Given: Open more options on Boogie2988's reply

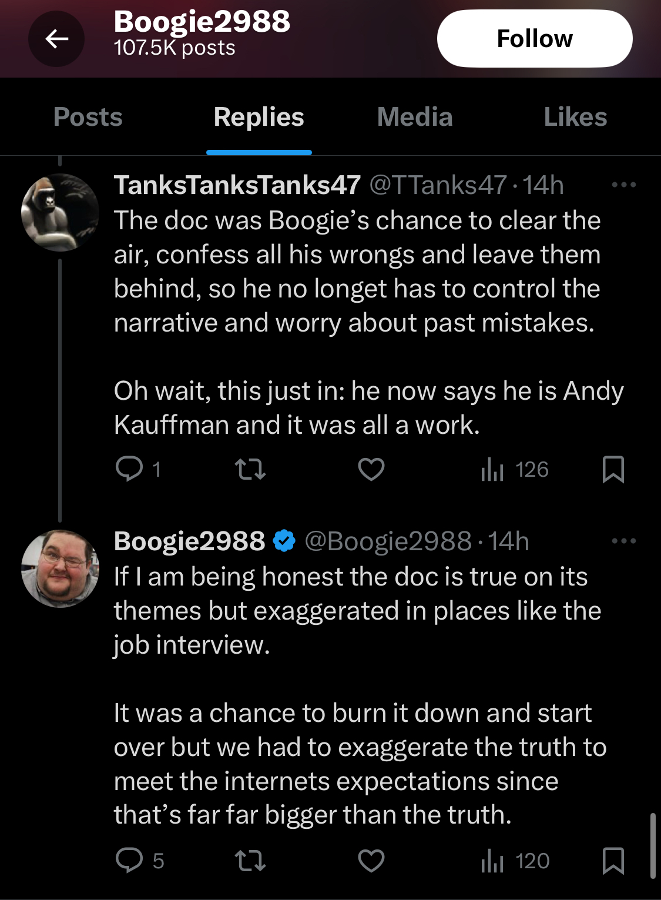Looking at the screenshot, I should pyautogui.click(x=623, y=541).
